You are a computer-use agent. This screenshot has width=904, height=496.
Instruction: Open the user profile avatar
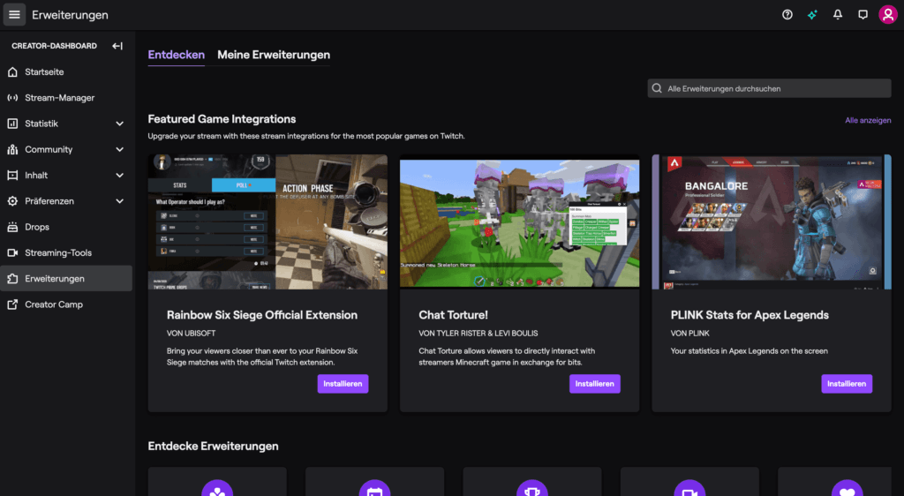coord(887,15)
